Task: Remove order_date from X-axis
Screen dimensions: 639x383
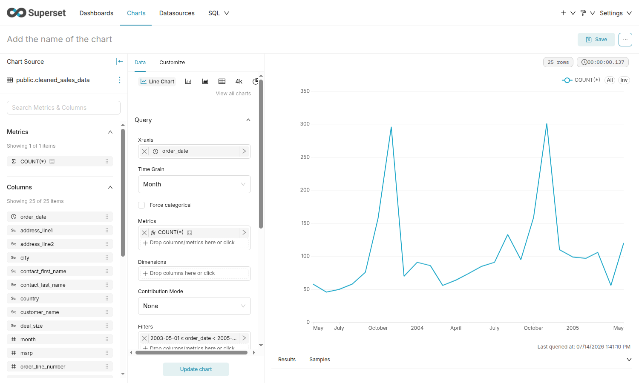Action: pyautogui.click(x=144, y=151)
